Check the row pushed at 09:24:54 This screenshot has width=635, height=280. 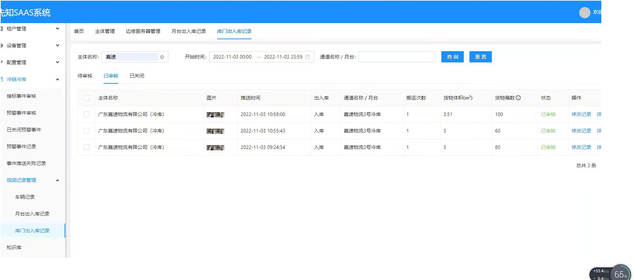tap(87, 147)
